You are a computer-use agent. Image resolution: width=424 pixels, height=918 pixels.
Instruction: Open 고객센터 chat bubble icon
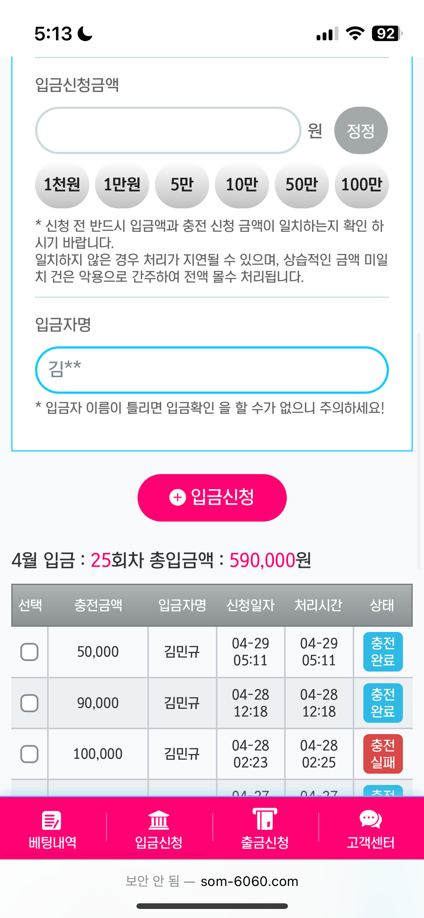[x=370, y=820]
